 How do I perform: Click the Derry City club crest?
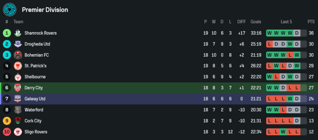(x=17, y=88)
